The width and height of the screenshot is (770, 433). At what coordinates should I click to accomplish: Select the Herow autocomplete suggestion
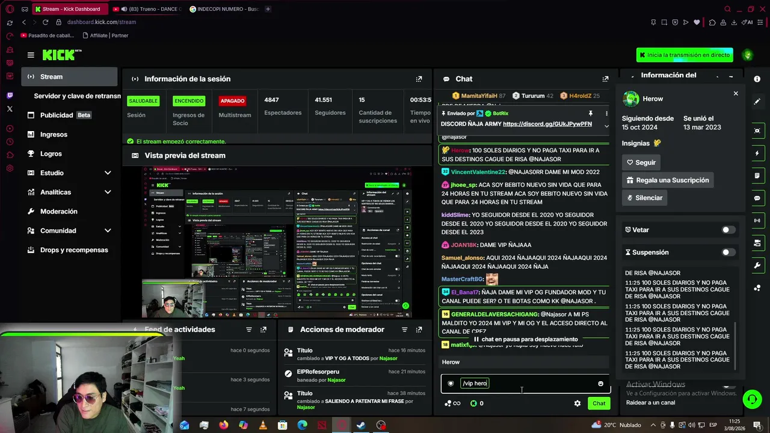click(525, 362)
